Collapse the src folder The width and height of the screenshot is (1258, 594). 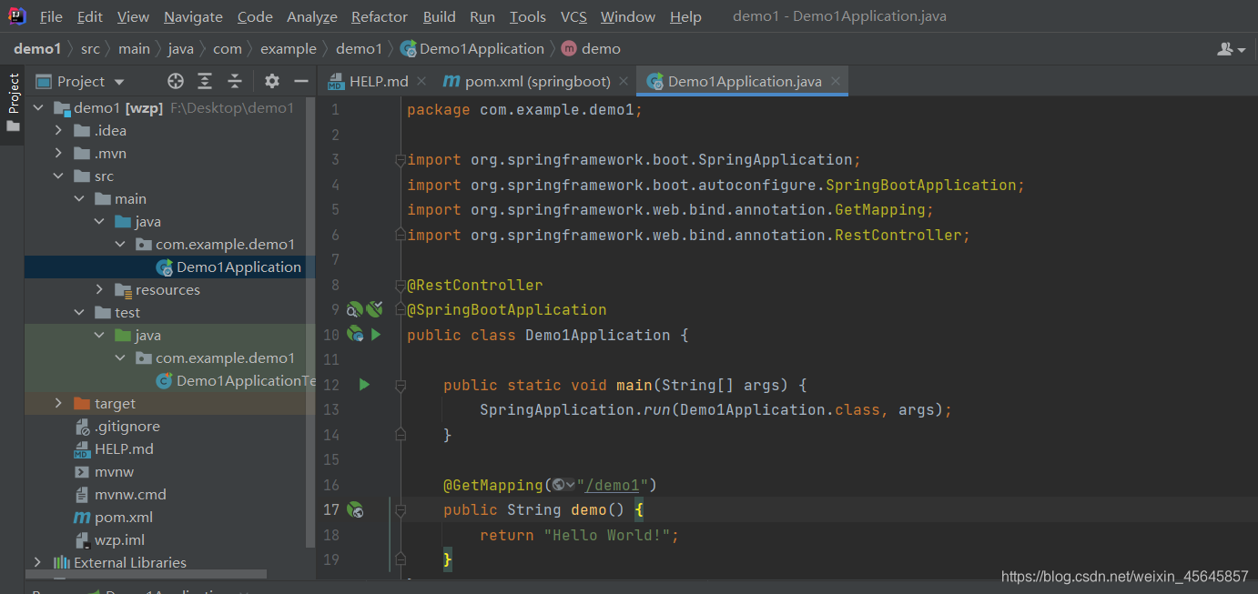(58, 176)
